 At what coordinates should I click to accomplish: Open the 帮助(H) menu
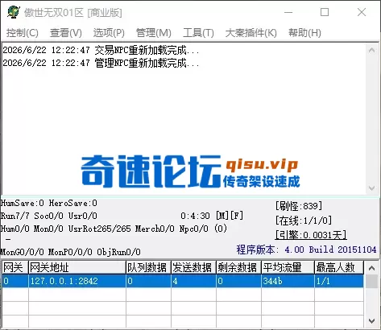click(x=304, y=33)
